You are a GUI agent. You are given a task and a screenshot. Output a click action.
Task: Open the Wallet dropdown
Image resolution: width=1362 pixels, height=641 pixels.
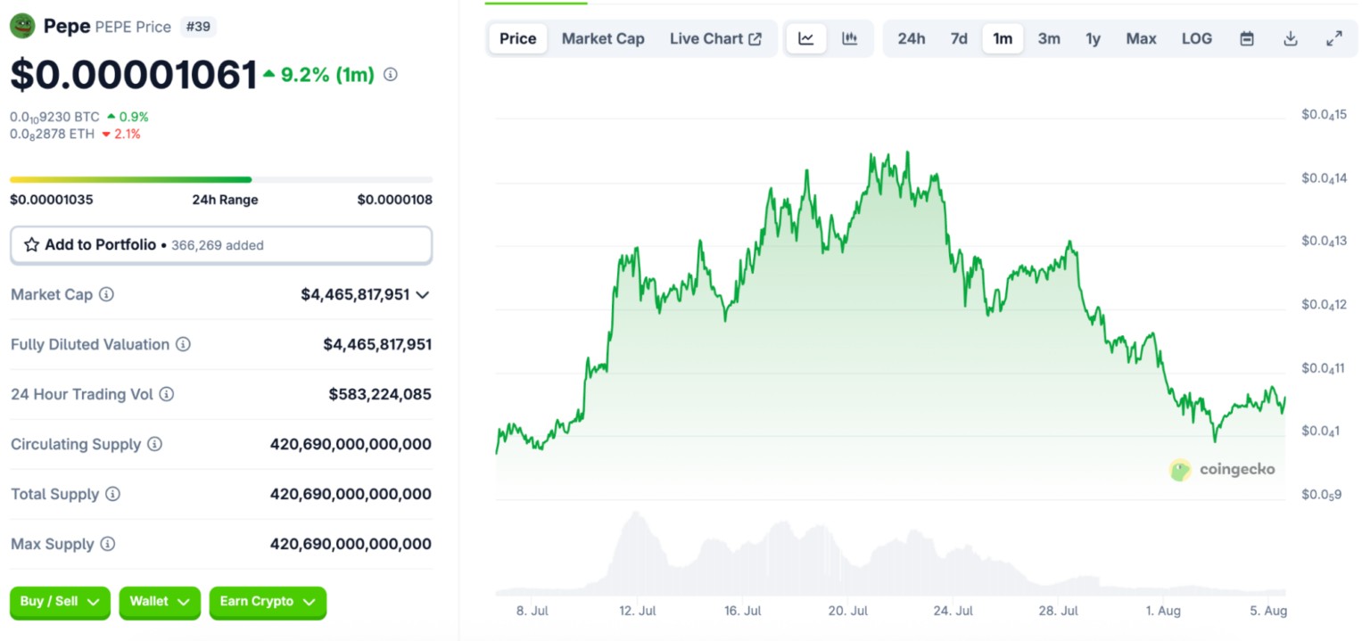159,603
